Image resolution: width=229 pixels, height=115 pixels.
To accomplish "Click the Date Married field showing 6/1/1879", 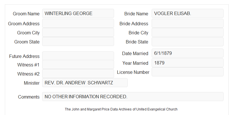I will [x=187, y=53].
